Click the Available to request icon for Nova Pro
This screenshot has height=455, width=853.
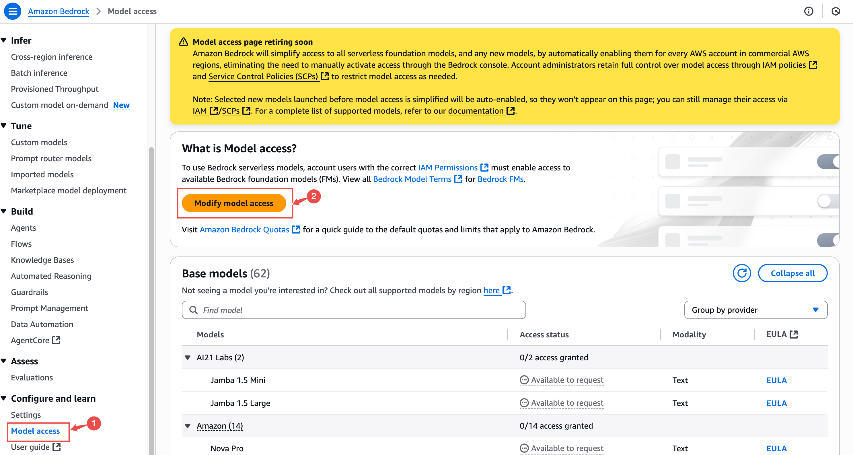(524, 449)
